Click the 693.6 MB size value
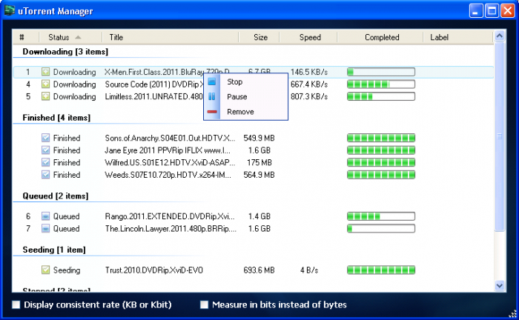The image size is (519, 320). point(259,270)
